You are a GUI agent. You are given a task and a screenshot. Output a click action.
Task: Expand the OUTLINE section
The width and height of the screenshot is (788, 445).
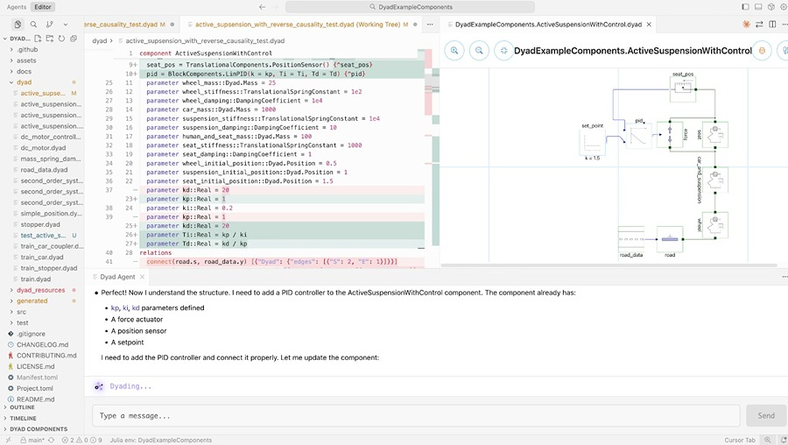(x=23, y=407)
